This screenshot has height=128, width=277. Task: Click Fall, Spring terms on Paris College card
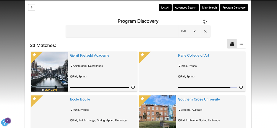point(188,77)
